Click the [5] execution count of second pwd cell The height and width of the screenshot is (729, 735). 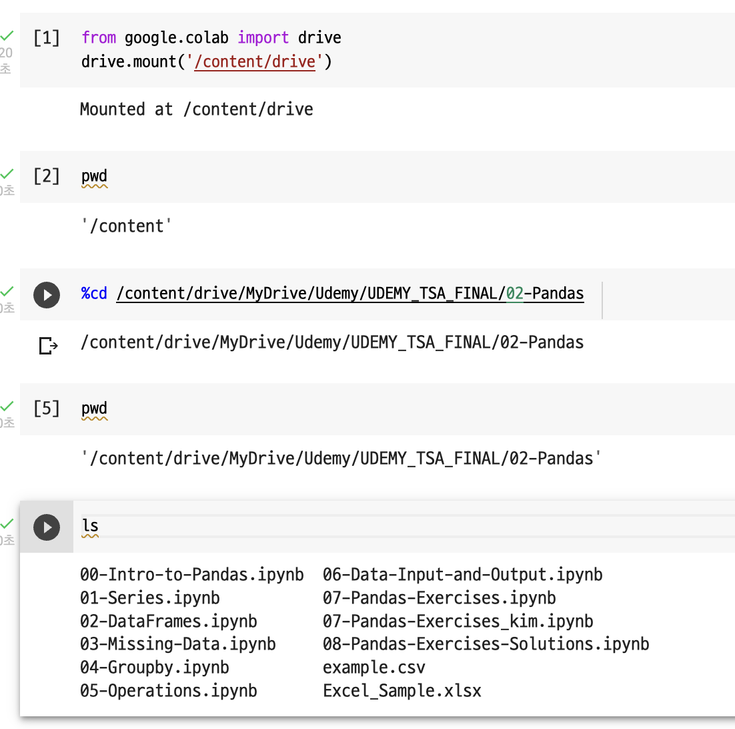(47, 409)
